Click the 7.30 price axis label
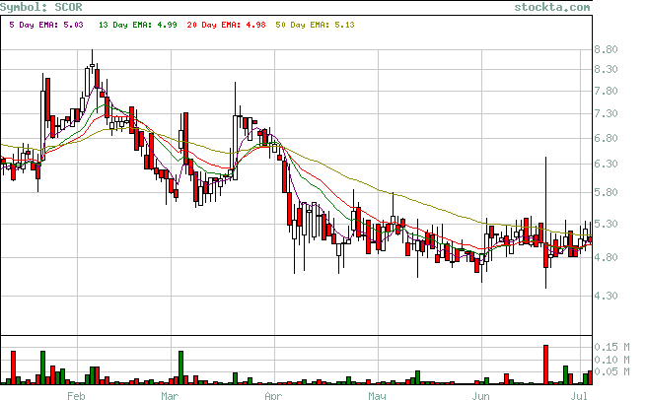This screenshot has height=400, width=646. click(606, 113)
